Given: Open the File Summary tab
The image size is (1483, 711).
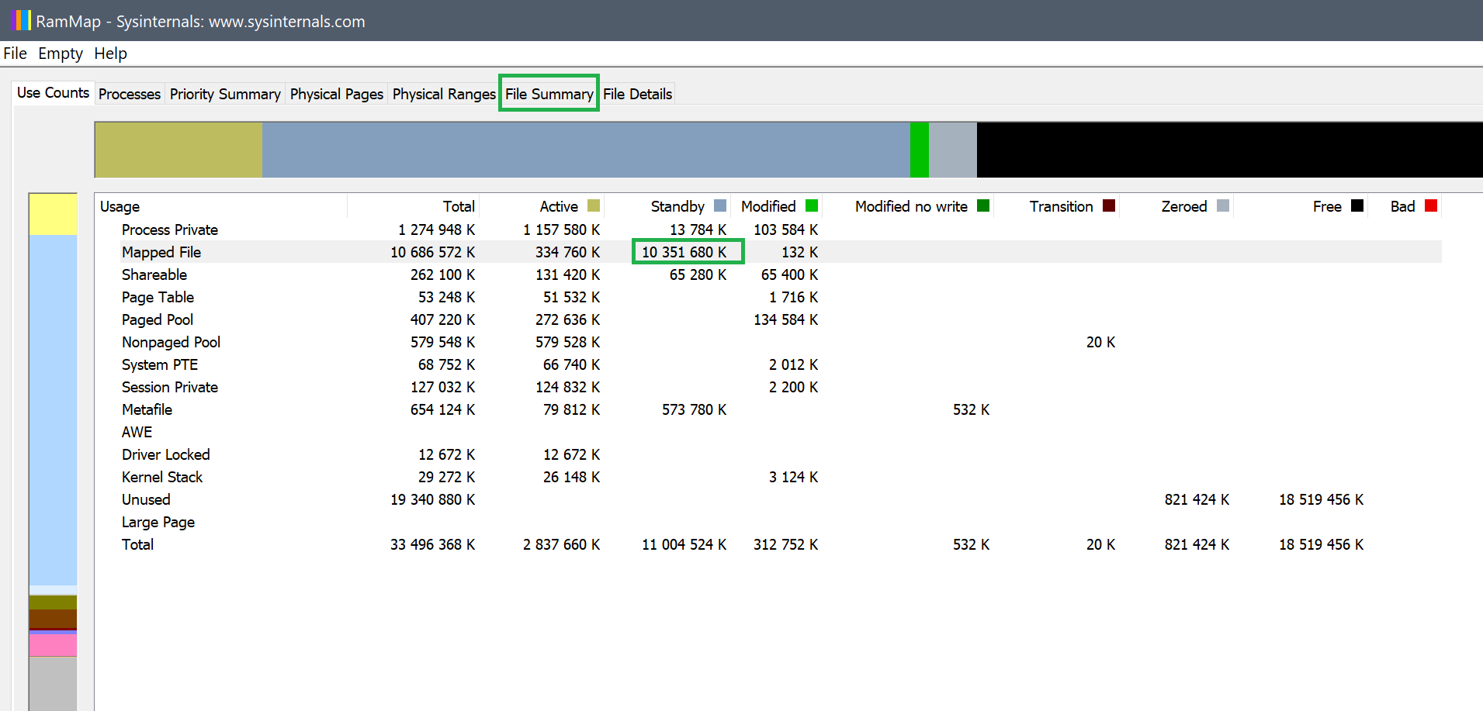Looking at the screenshot, I should point(549,94).
